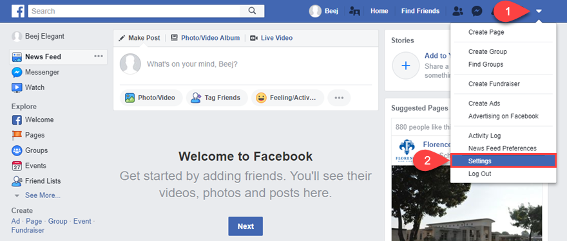This screenshot has width=567, height=241.
Task: Click the Beej name link in the top bar
Action: tap(331, 11)
